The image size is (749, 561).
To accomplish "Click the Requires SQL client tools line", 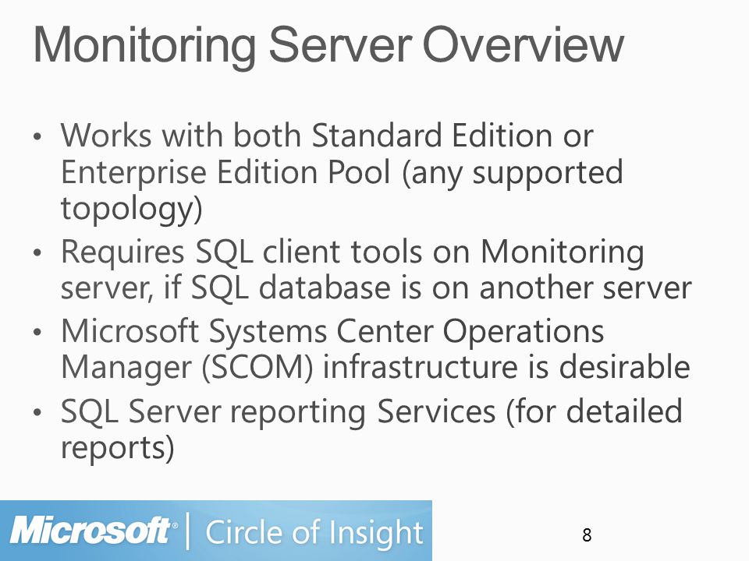I will pos(353,252).
